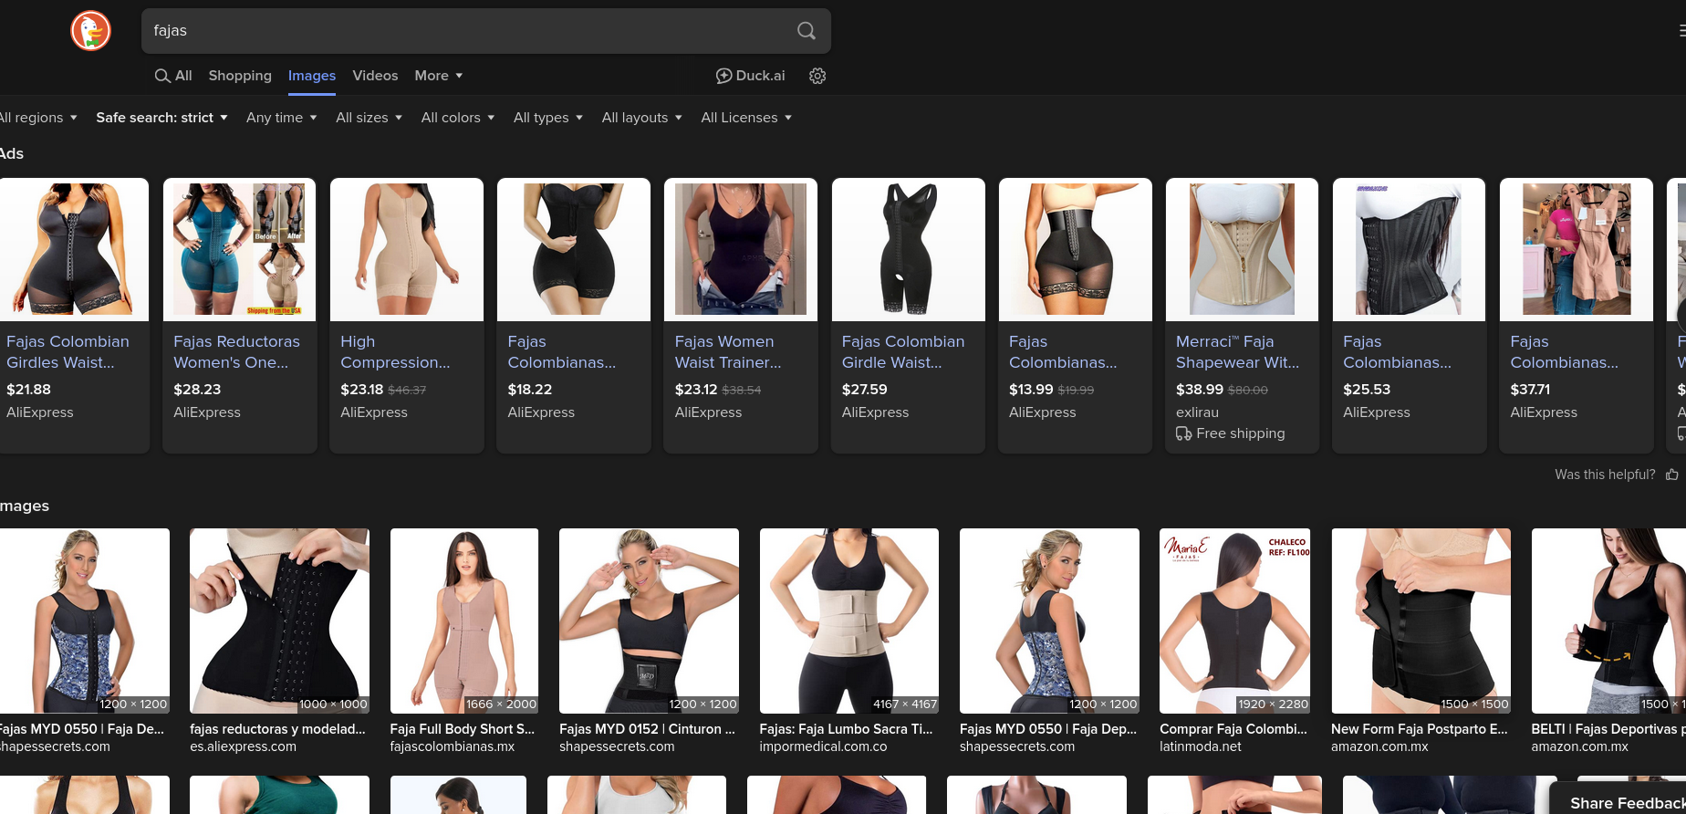Open Duck.ai chat

(x=750, y=76)
